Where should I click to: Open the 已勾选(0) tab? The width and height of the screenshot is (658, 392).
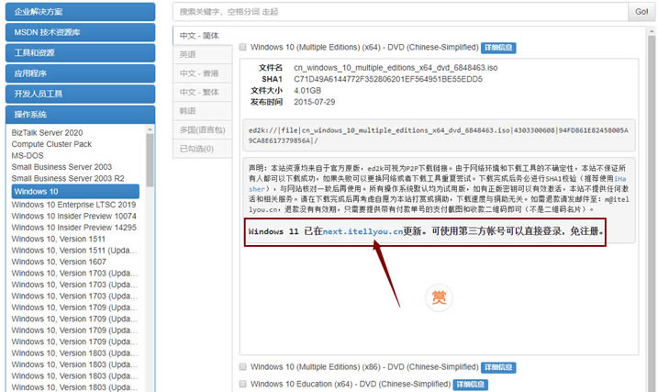click(x=202, y=149)
